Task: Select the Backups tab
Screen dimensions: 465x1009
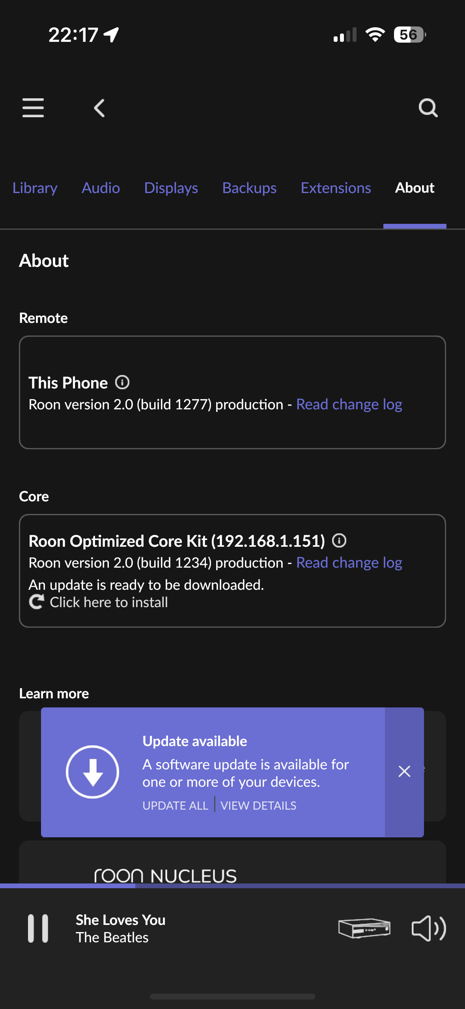Action: click(x=249, y=188)
